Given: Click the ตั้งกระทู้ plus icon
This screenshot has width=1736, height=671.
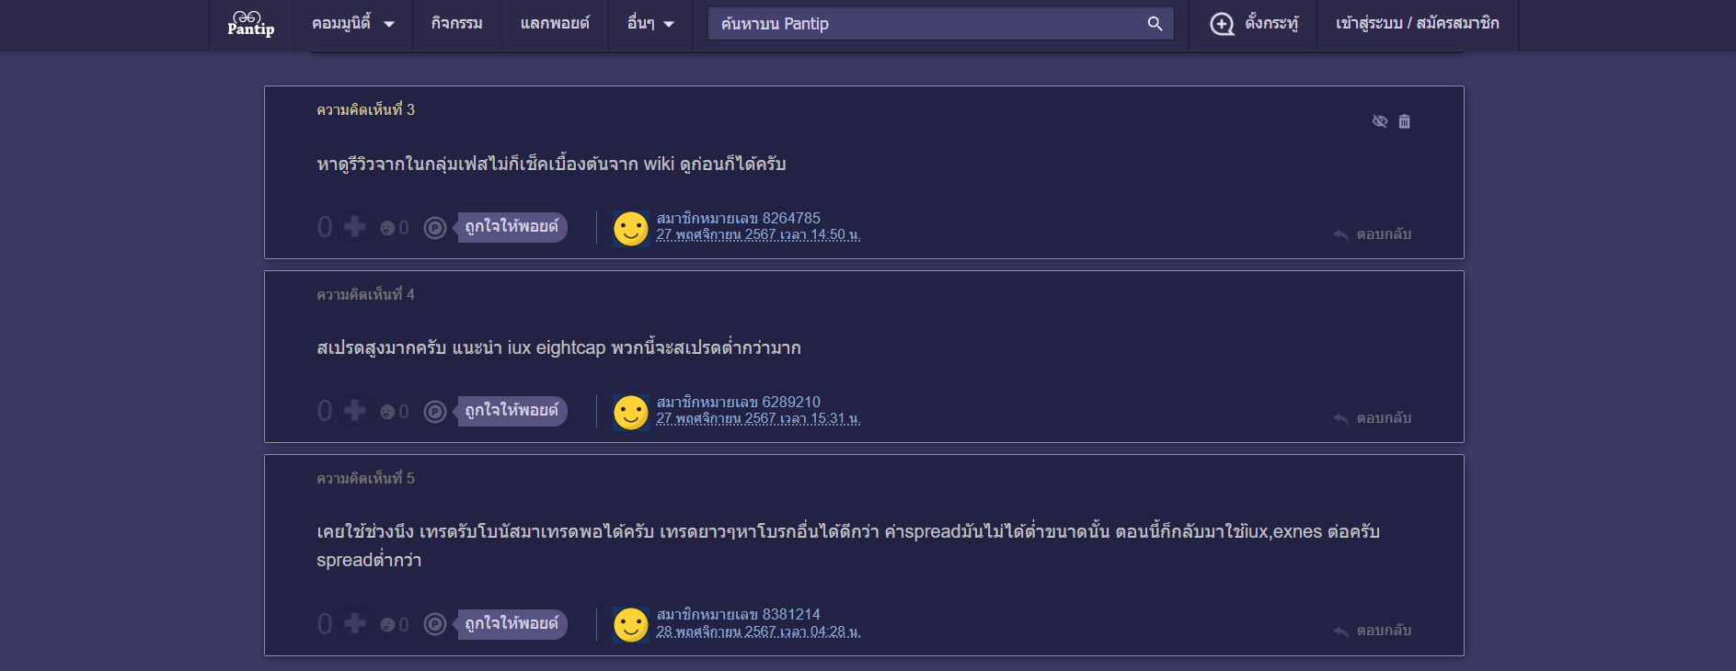Looking at the screenshot, I should (x=1222, y=24).
